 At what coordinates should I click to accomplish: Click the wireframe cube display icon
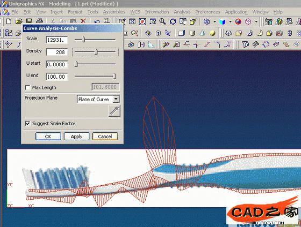(206, 21)
